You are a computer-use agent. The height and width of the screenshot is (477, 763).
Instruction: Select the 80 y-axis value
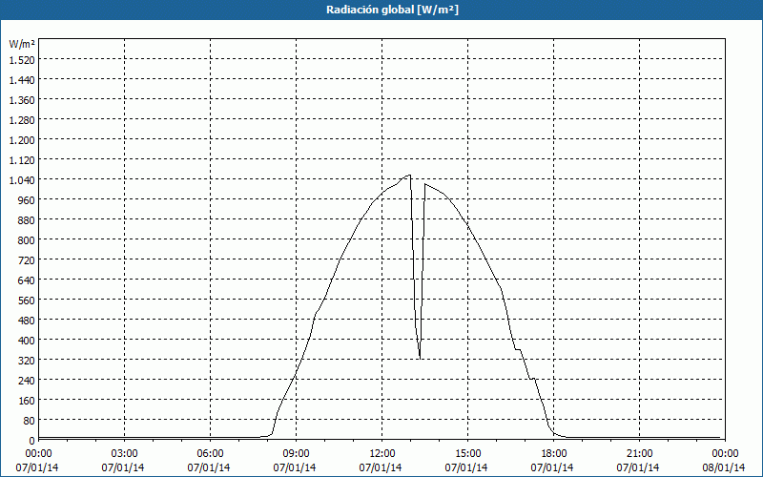(30, 421)
